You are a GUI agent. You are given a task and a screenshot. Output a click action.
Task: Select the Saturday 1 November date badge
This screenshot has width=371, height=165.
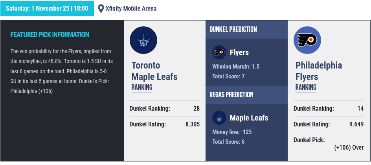point(47,8)
